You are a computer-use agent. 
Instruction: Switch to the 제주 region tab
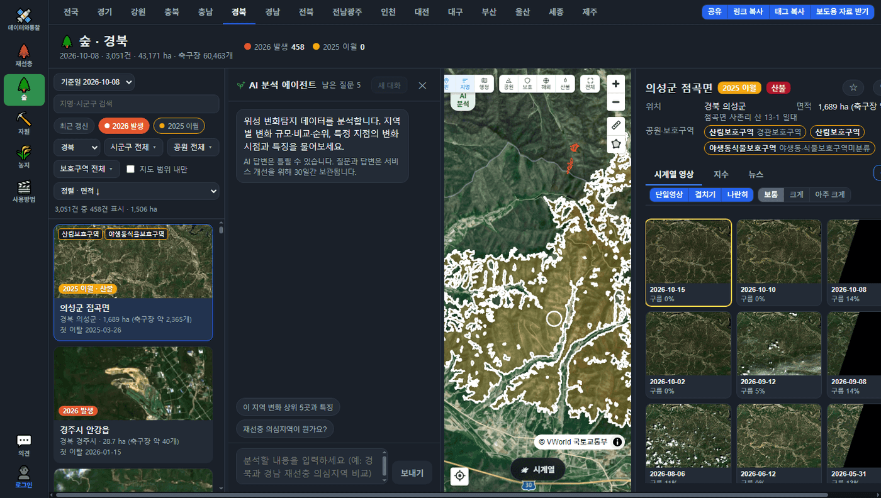coord(590,12)
